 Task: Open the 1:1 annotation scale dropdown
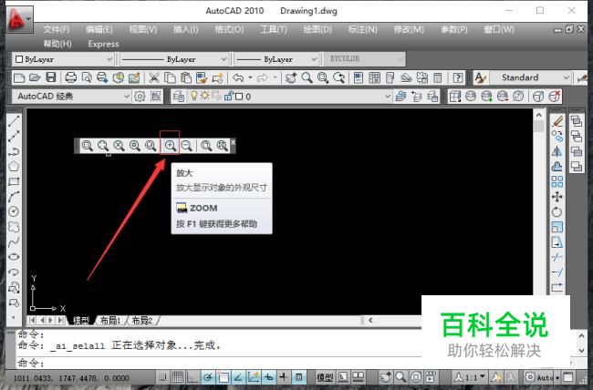tap(470, 377)
